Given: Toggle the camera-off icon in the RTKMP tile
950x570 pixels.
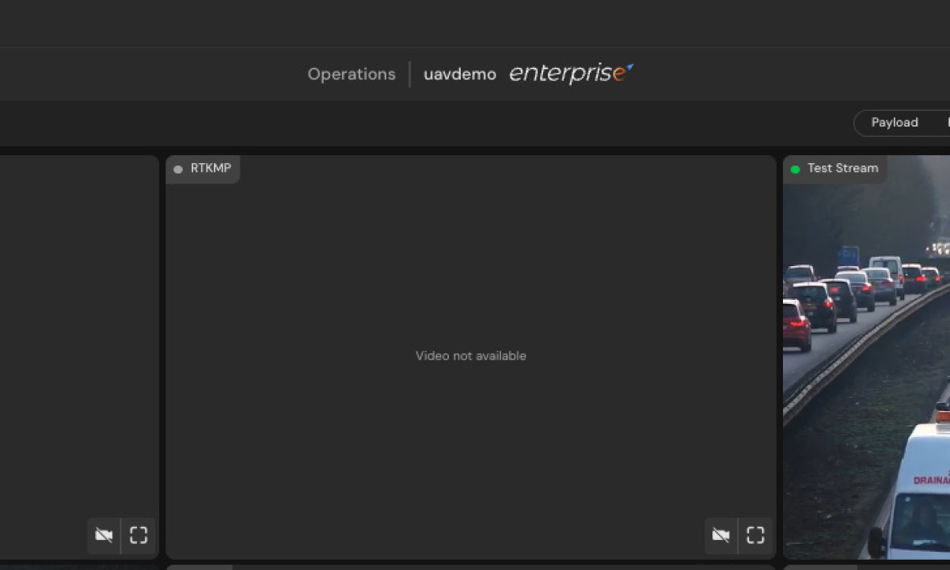Looking at the screenshot, I should coord(720,535).
